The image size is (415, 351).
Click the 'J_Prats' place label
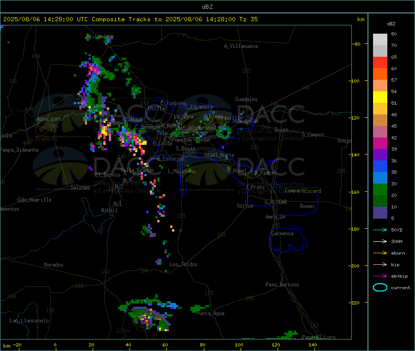[x=255, y=187]
